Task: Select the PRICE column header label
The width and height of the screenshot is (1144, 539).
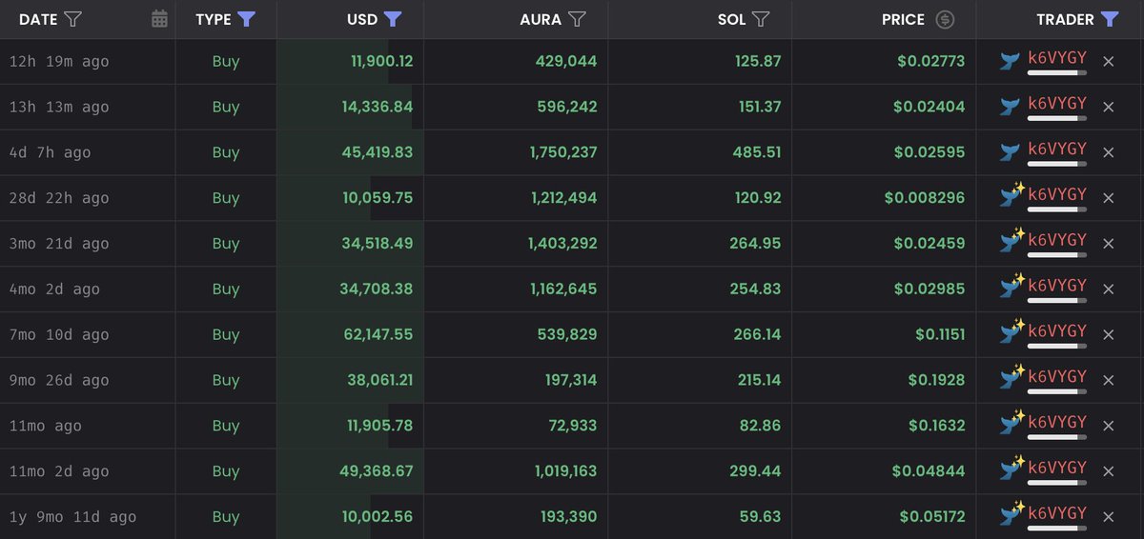Action: coord(903,19)
